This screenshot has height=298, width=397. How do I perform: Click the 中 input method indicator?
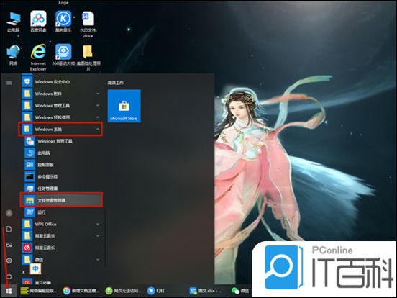pos(35,269)
